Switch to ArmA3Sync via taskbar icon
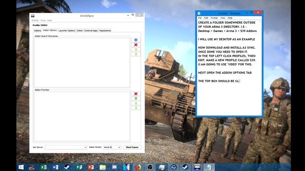305x171 pixels. (197, 167)
